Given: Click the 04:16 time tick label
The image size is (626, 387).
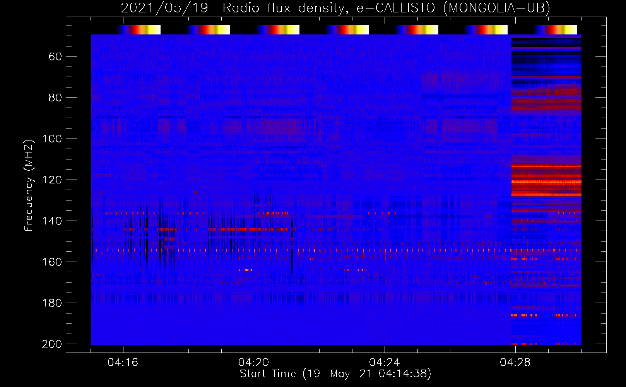Looking at the screenshot, I should (123, 363).
